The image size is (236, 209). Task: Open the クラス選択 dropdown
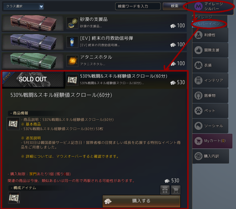pyautogui.click(x=23, y=6)
